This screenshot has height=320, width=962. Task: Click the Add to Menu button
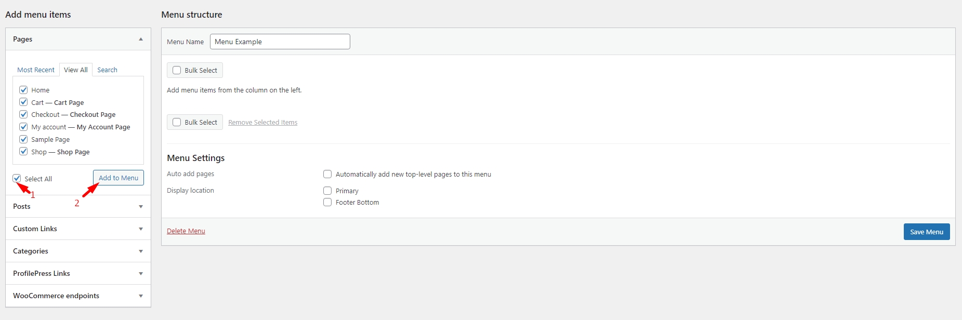pyautogui.click(x=118, y=178)
